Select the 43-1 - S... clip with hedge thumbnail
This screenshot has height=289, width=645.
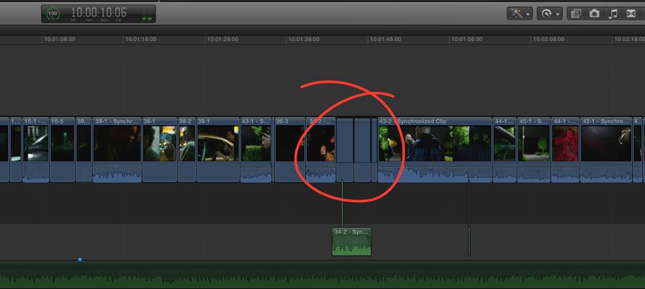(256, 149)
